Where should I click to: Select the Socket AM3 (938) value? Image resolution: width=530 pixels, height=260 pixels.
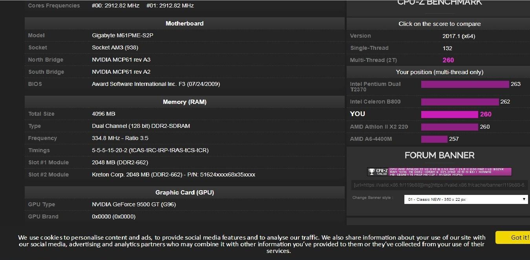pyautogui.click(x=115, y=47)
